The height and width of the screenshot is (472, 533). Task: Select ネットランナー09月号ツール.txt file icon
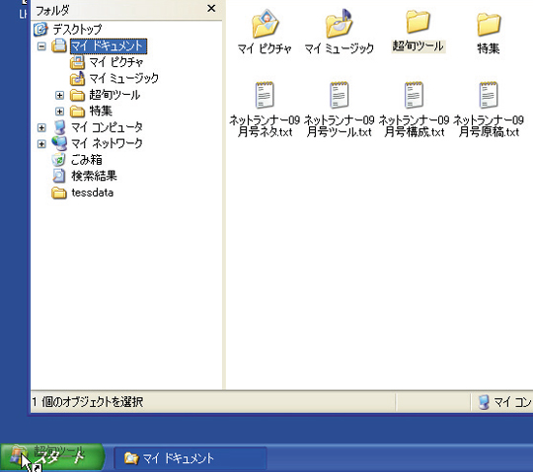point(339,95)
